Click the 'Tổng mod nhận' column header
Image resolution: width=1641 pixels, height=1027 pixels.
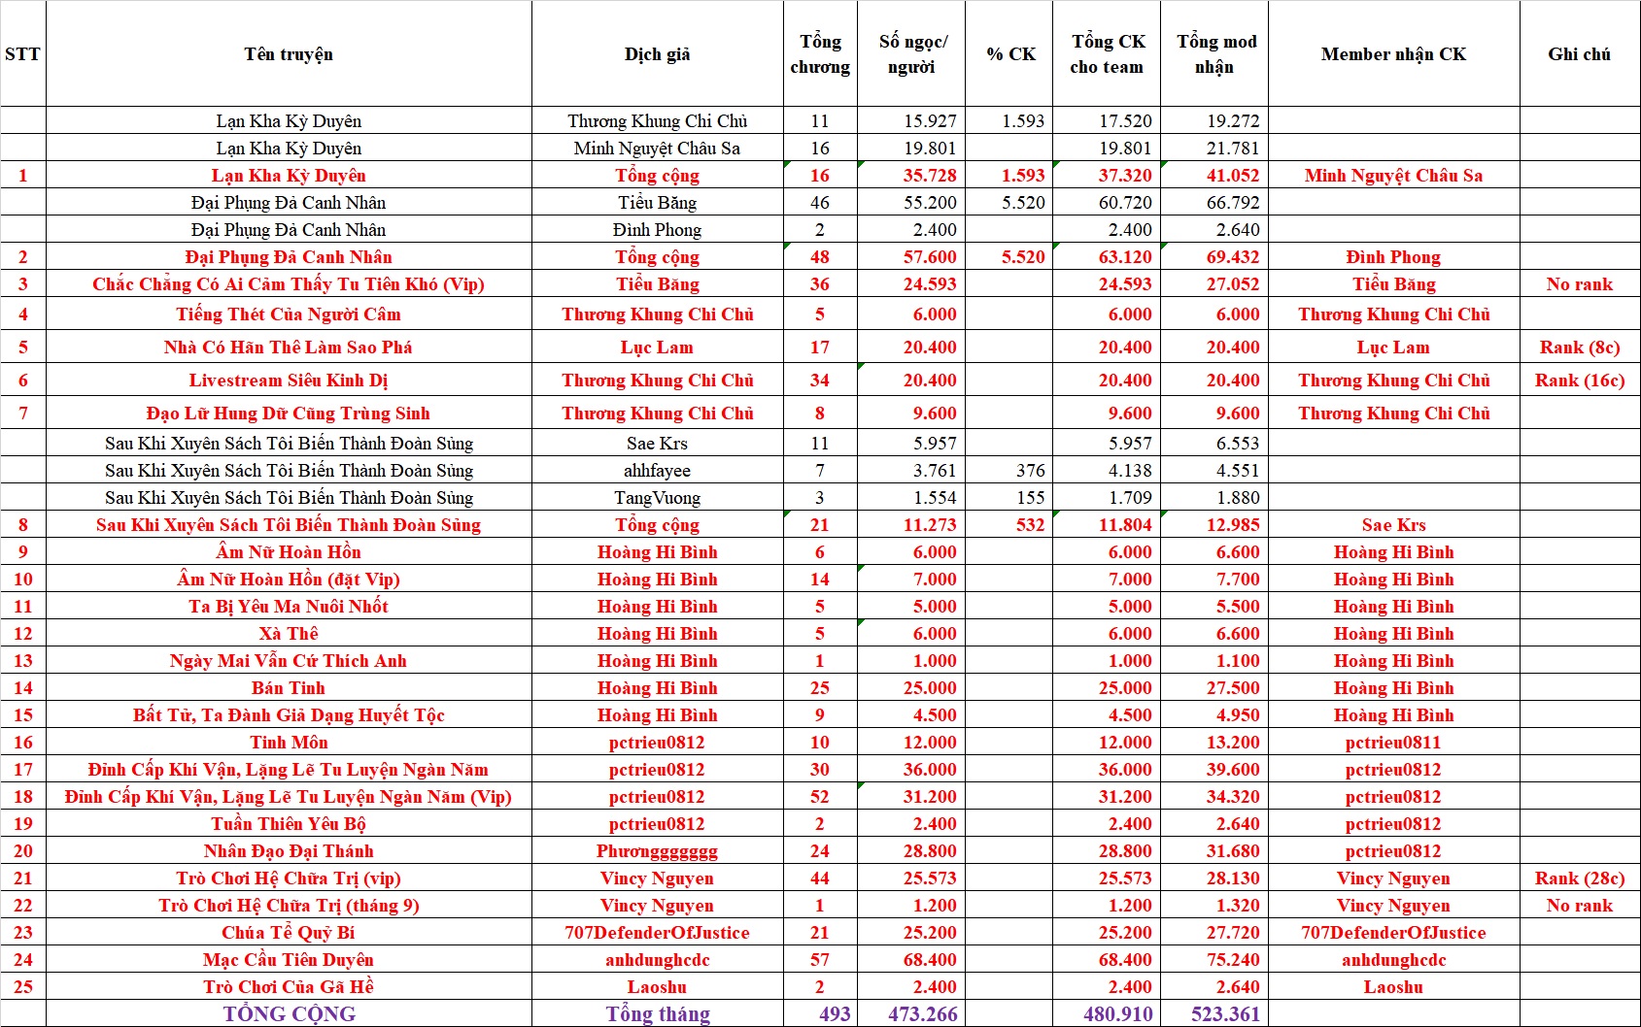[x=1215, y=54]
